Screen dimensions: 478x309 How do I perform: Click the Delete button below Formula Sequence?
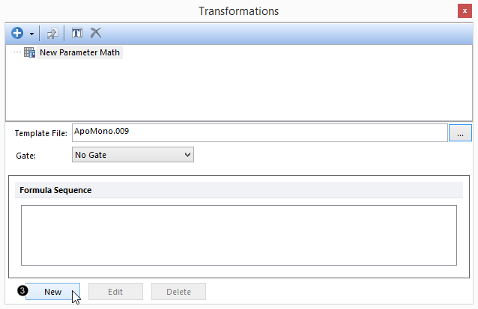(178, 292)
